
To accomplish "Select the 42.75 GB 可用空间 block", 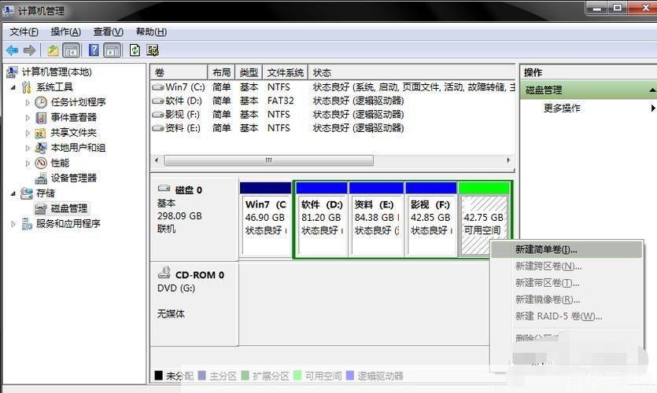I will click(x=484, y=219).
